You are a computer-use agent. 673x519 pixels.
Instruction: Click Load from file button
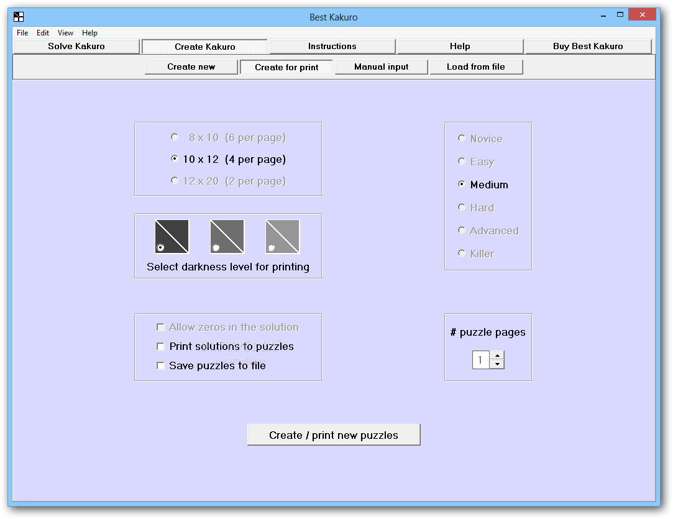476,67
